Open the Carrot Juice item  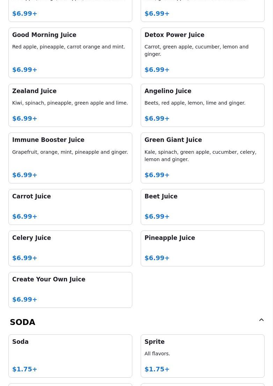tap(70, 207)
